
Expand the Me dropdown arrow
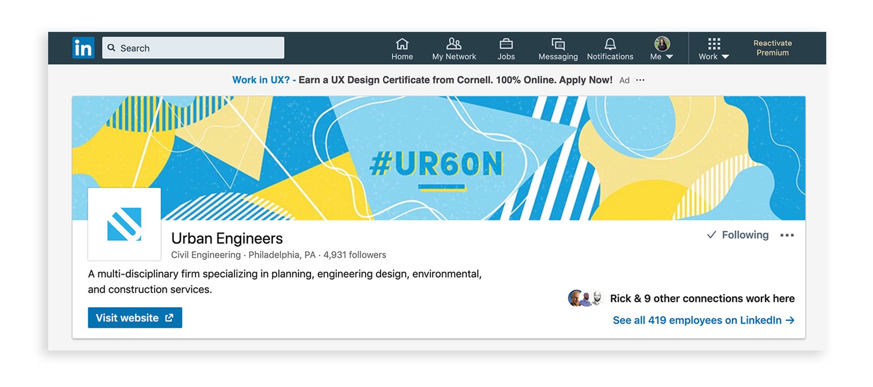[x=669, y=57]
